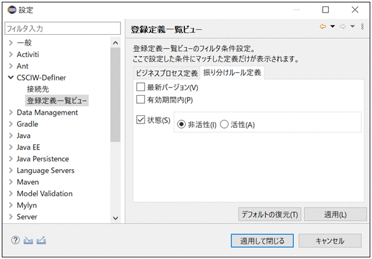
Task: Switch to the 振り分けルール定義 tab
Action: (232, 73)
